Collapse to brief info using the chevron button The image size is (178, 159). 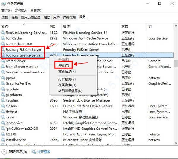pos(4,152)
